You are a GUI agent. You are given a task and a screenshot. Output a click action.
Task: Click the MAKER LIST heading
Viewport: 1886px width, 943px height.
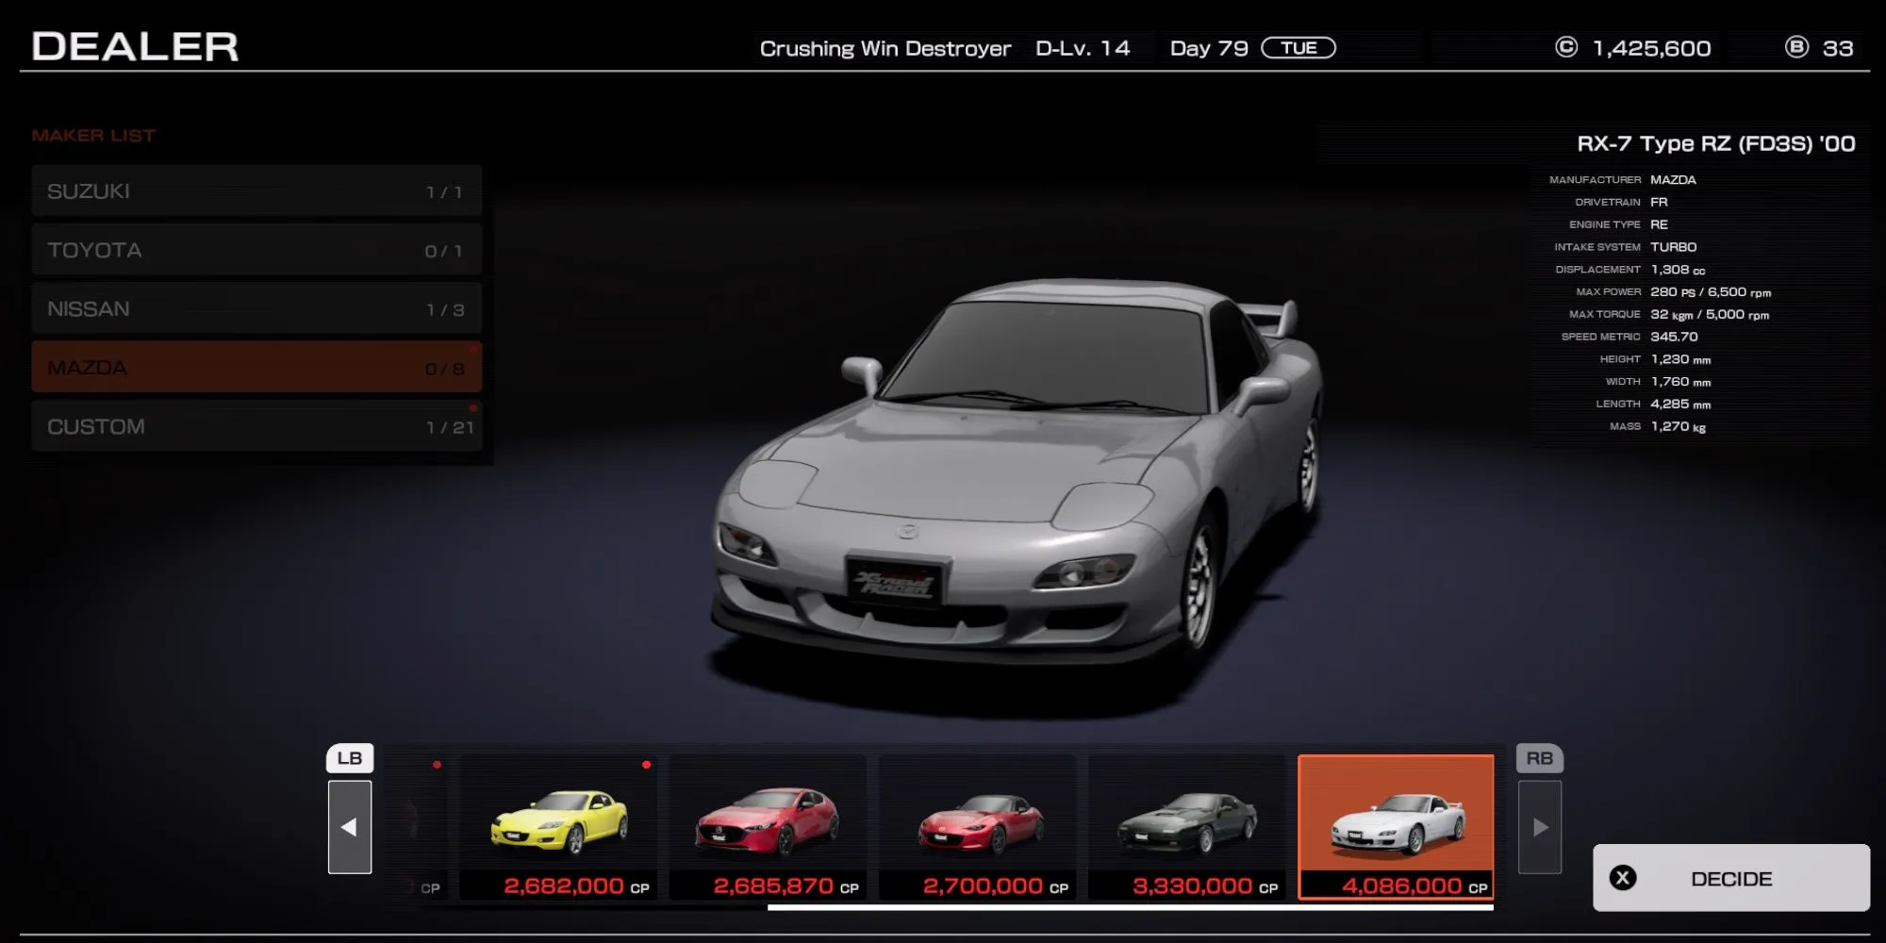[93, 136]
